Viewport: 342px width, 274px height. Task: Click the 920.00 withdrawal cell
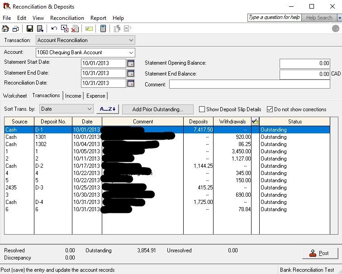point(232,137)
